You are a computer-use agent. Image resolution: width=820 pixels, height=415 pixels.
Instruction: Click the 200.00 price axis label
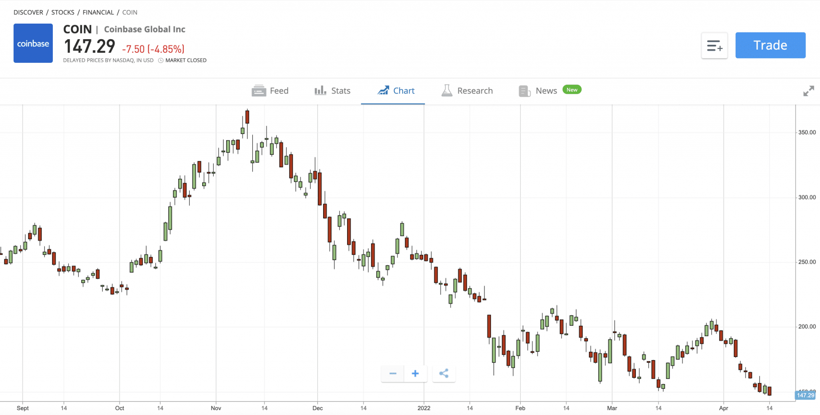pos(807,326)
